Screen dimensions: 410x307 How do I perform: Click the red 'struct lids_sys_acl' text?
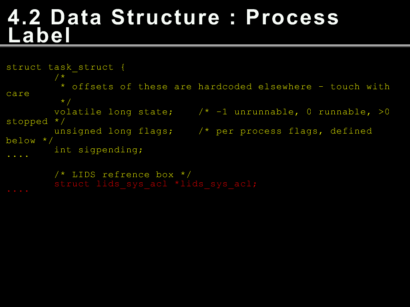coord(111,184)
